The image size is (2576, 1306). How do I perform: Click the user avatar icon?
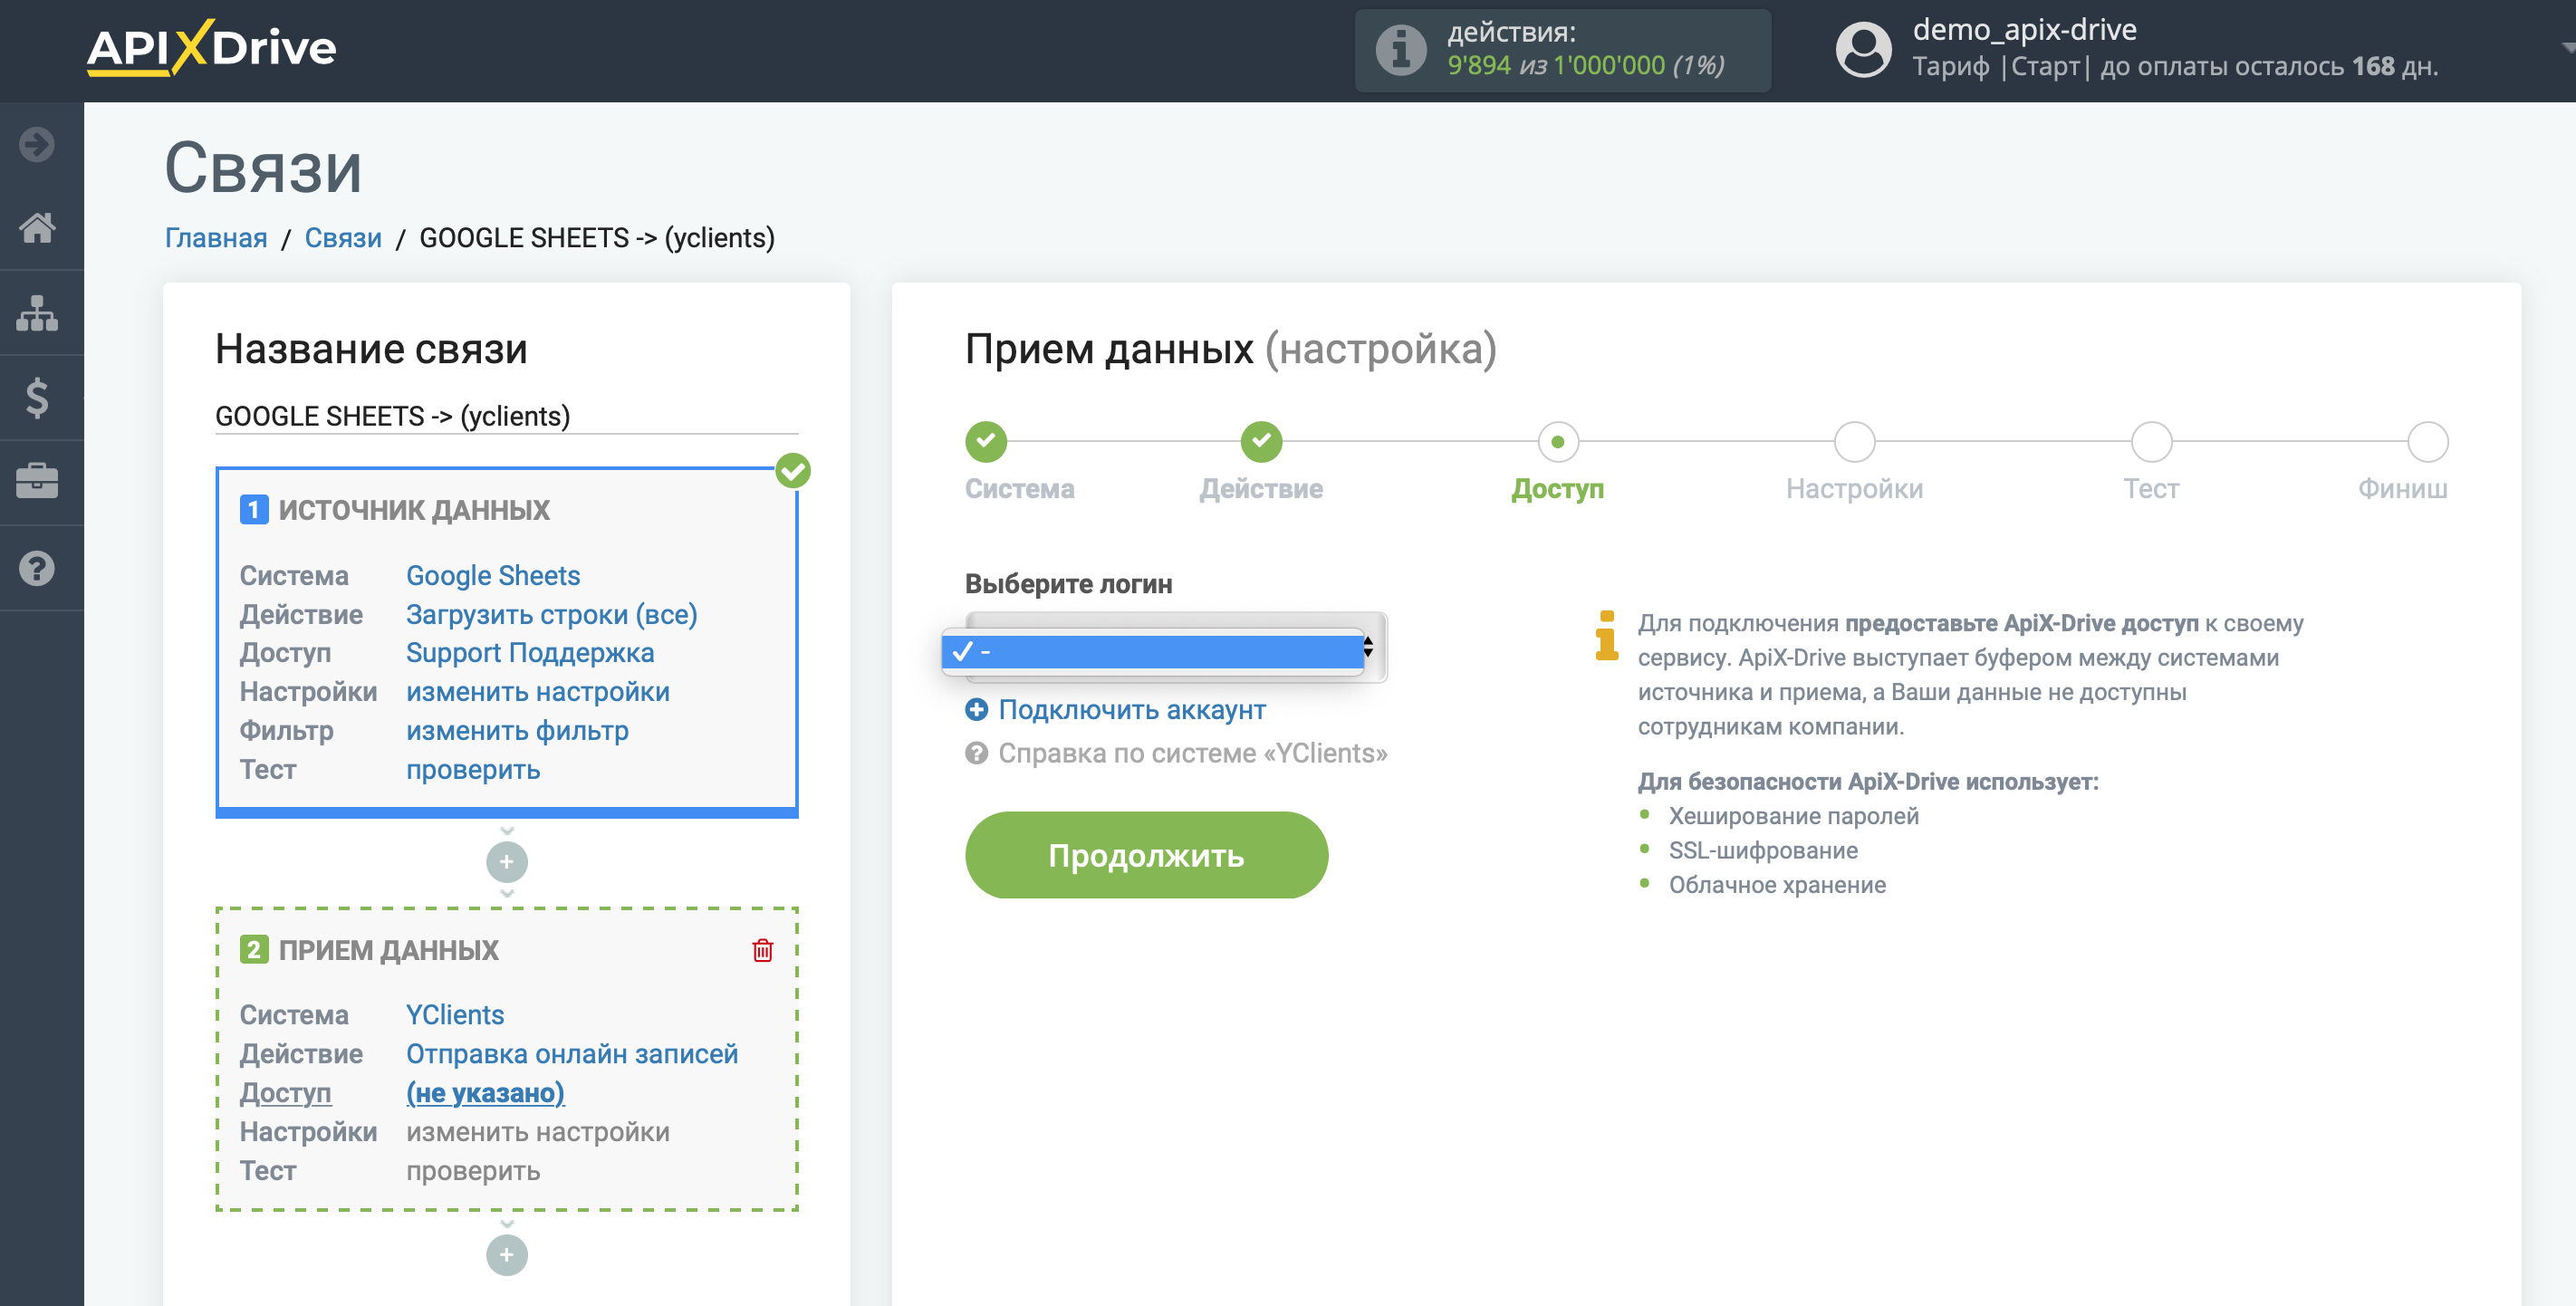(x=1863, y=49)
